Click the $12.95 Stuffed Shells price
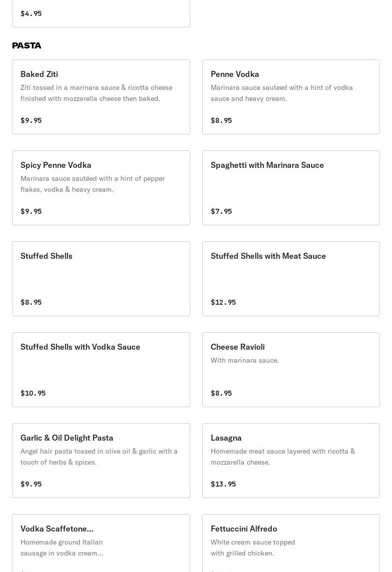This screenshot has height=572, width=392. tap(223, 302)
